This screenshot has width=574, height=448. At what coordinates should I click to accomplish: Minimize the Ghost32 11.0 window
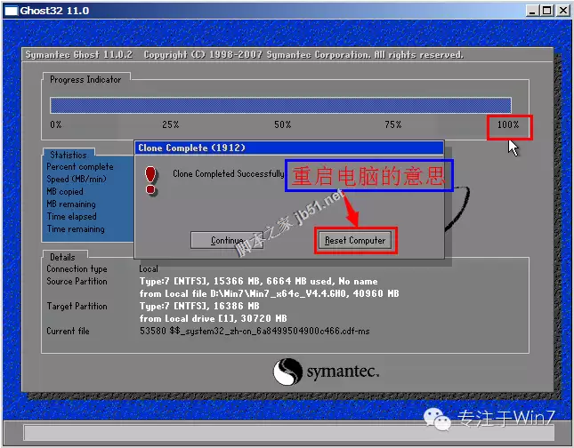click(531, 11)
